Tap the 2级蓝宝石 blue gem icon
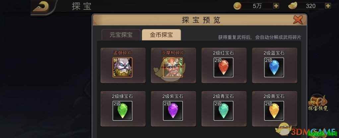 pos(274,67)
